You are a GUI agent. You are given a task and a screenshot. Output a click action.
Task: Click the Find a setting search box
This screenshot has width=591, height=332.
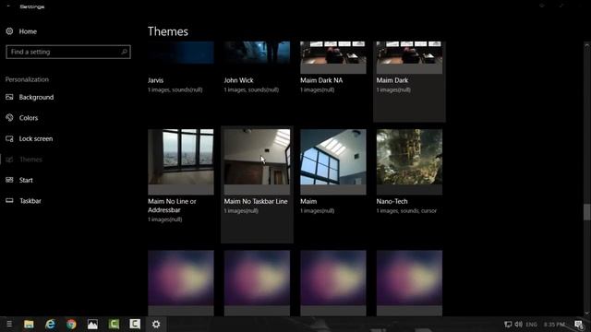(68, 52)
